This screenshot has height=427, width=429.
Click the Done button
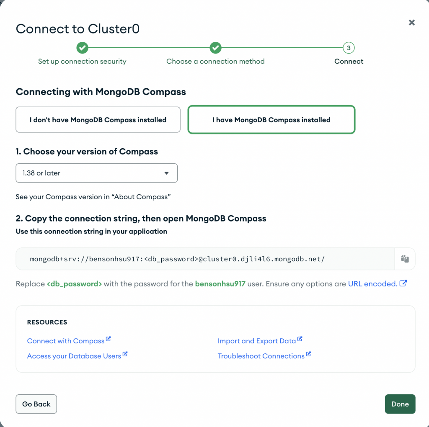point(400,404)
